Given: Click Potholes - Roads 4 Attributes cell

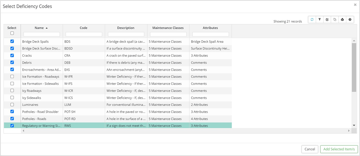Looking at the screenshot, I should (211, 119).
